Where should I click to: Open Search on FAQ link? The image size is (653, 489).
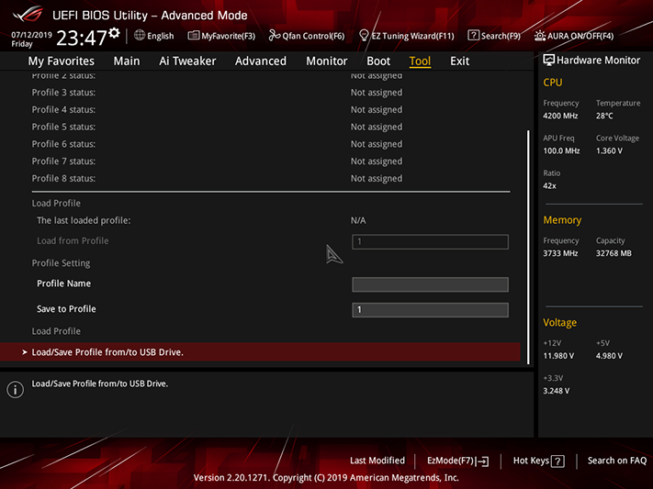pyautogui.click(x=617, y=461)
